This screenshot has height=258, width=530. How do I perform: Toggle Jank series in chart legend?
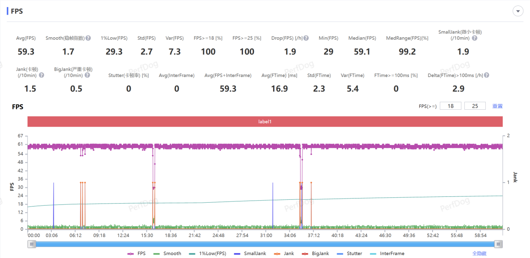(284, 253)
